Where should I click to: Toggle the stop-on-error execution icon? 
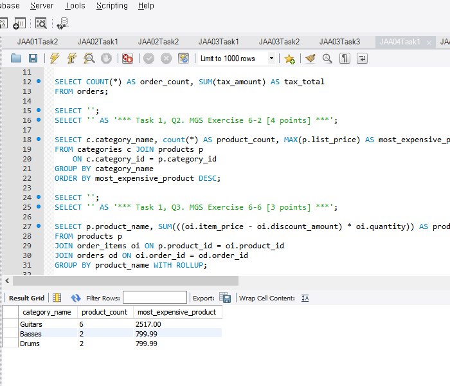(x=128, y=59)
